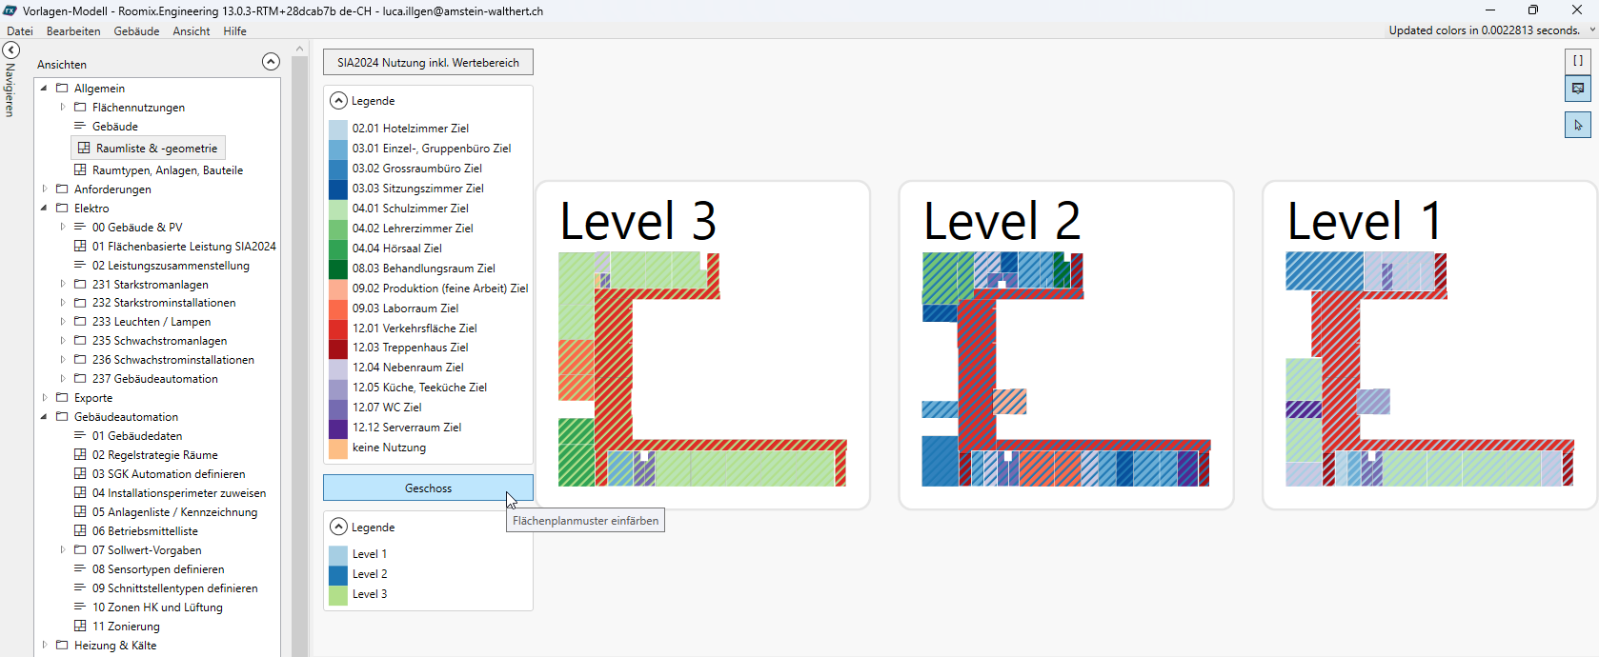
Task: Select the Level 3 floor plan thumbnail
Action: [702, 346]
